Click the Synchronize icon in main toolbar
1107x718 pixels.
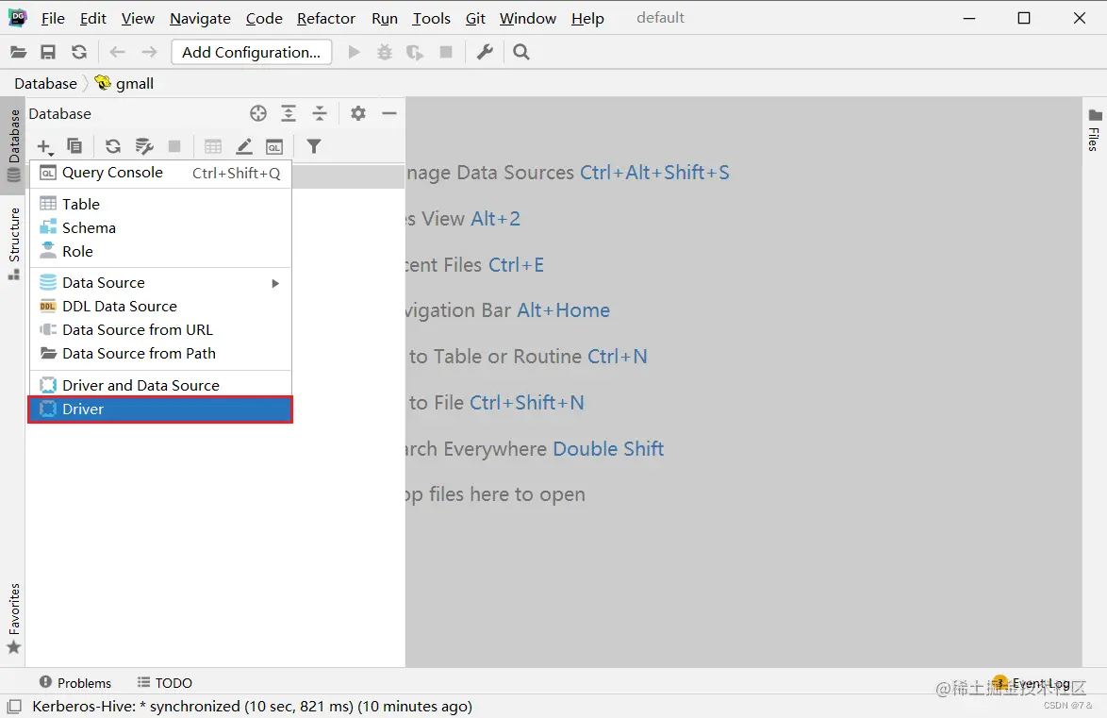click(x=79, y=52)
